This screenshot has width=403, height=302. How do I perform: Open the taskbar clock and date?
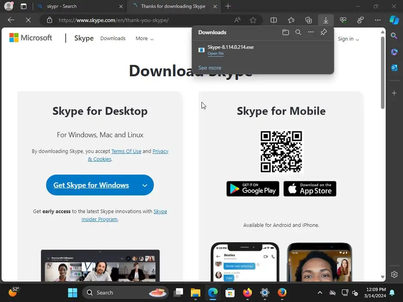(375, 293)
